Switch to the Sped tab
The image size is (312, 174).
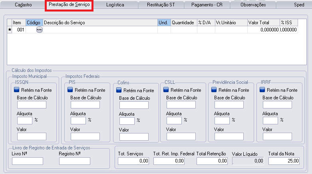(x=299, y=5)
